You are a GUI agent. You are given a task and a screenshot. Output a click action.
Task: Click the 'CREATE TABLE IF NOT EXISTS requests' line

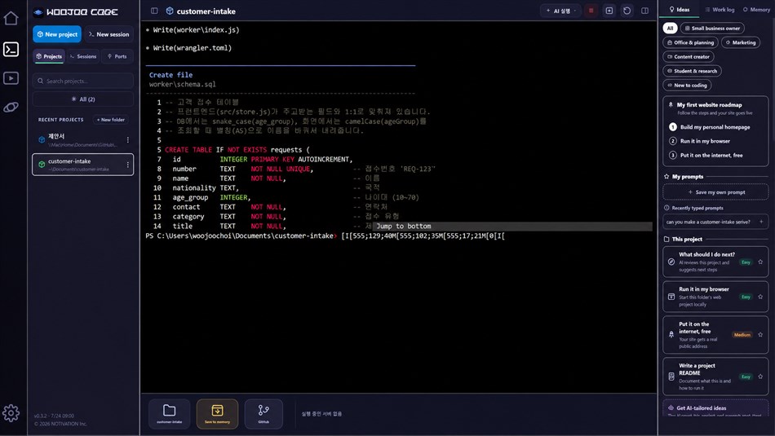click(x=237, y=150)
